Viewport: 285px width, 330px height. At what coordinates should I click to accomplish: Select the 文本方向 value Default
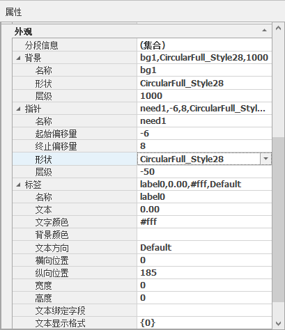204,247
